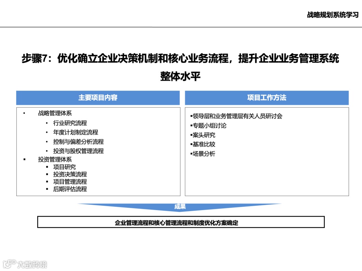Select the sub-bullet 投资与股权管理流程

[x=78, y=151]
